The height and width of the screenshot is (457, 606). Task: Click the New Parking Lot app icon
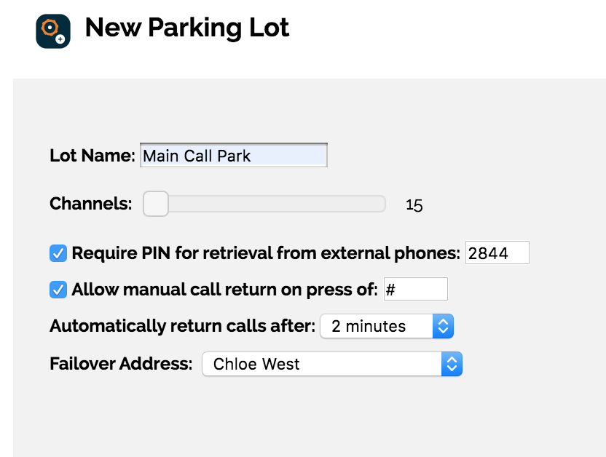(53, 31)
